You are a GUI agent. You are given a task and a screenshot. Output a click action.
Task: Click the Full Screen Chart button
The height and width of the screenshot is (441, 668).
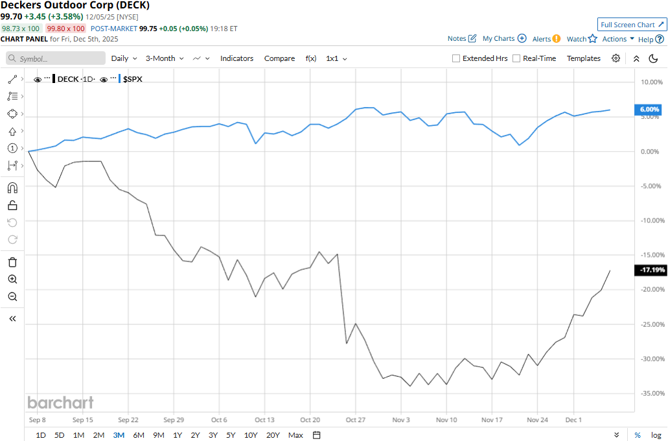[x=632, y=25]
